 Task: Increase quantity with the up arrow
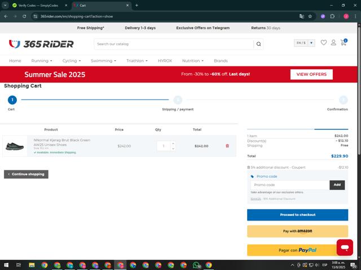[173, 143]
